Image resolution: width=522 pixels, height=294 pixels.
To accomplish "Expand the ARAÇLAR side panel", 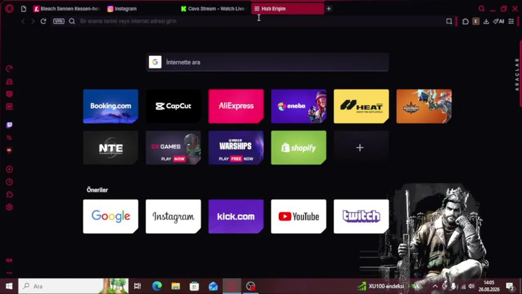I will (517, 75).
